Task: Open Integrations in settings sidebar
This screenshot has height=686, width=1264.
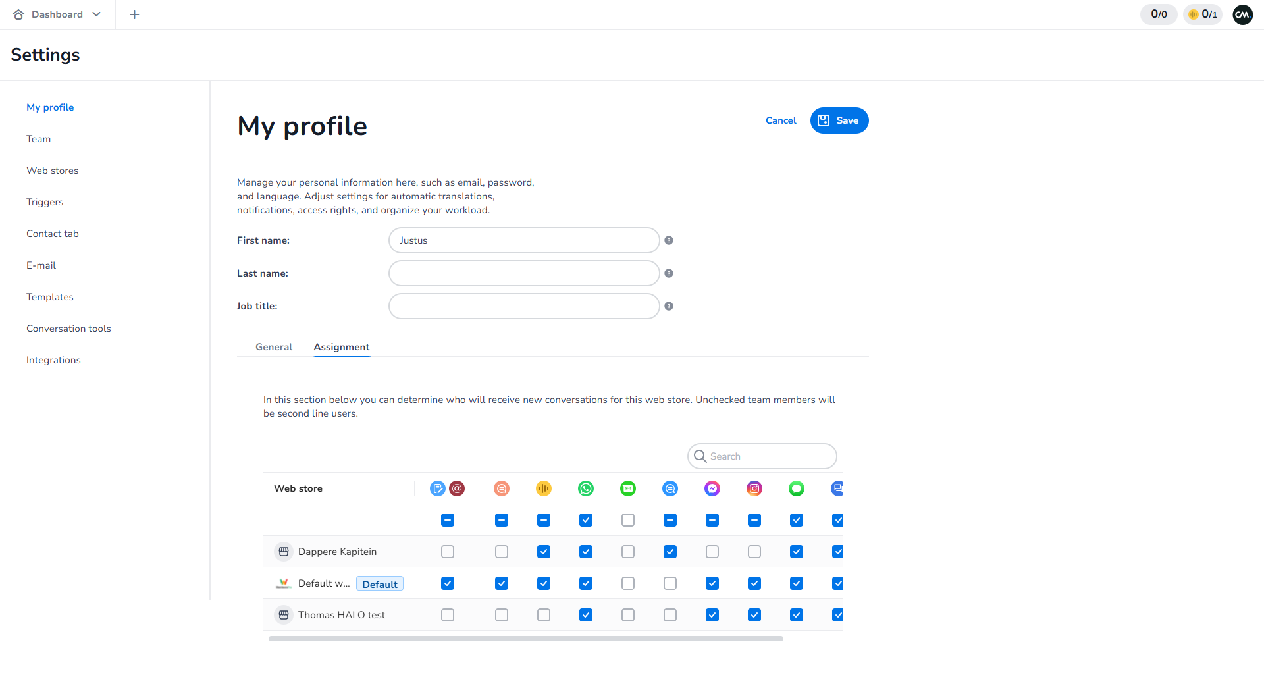Action: click(x=53, y=360)
